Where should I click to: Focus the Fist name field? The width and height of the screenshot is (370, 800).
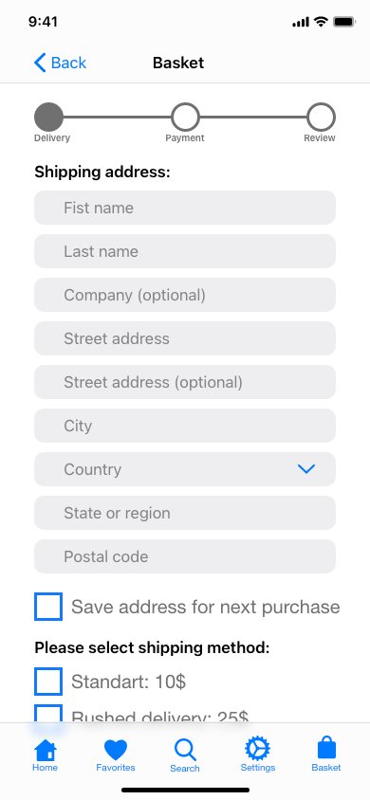[x=185, y=208]
